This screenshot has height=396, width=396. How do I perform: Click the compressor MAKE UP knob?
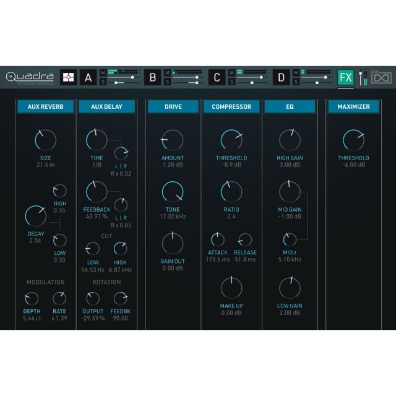point(231,288)
